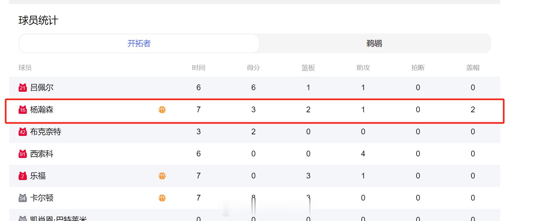
Task: Click the 助攻 column header
Action: tap(363, 68)
